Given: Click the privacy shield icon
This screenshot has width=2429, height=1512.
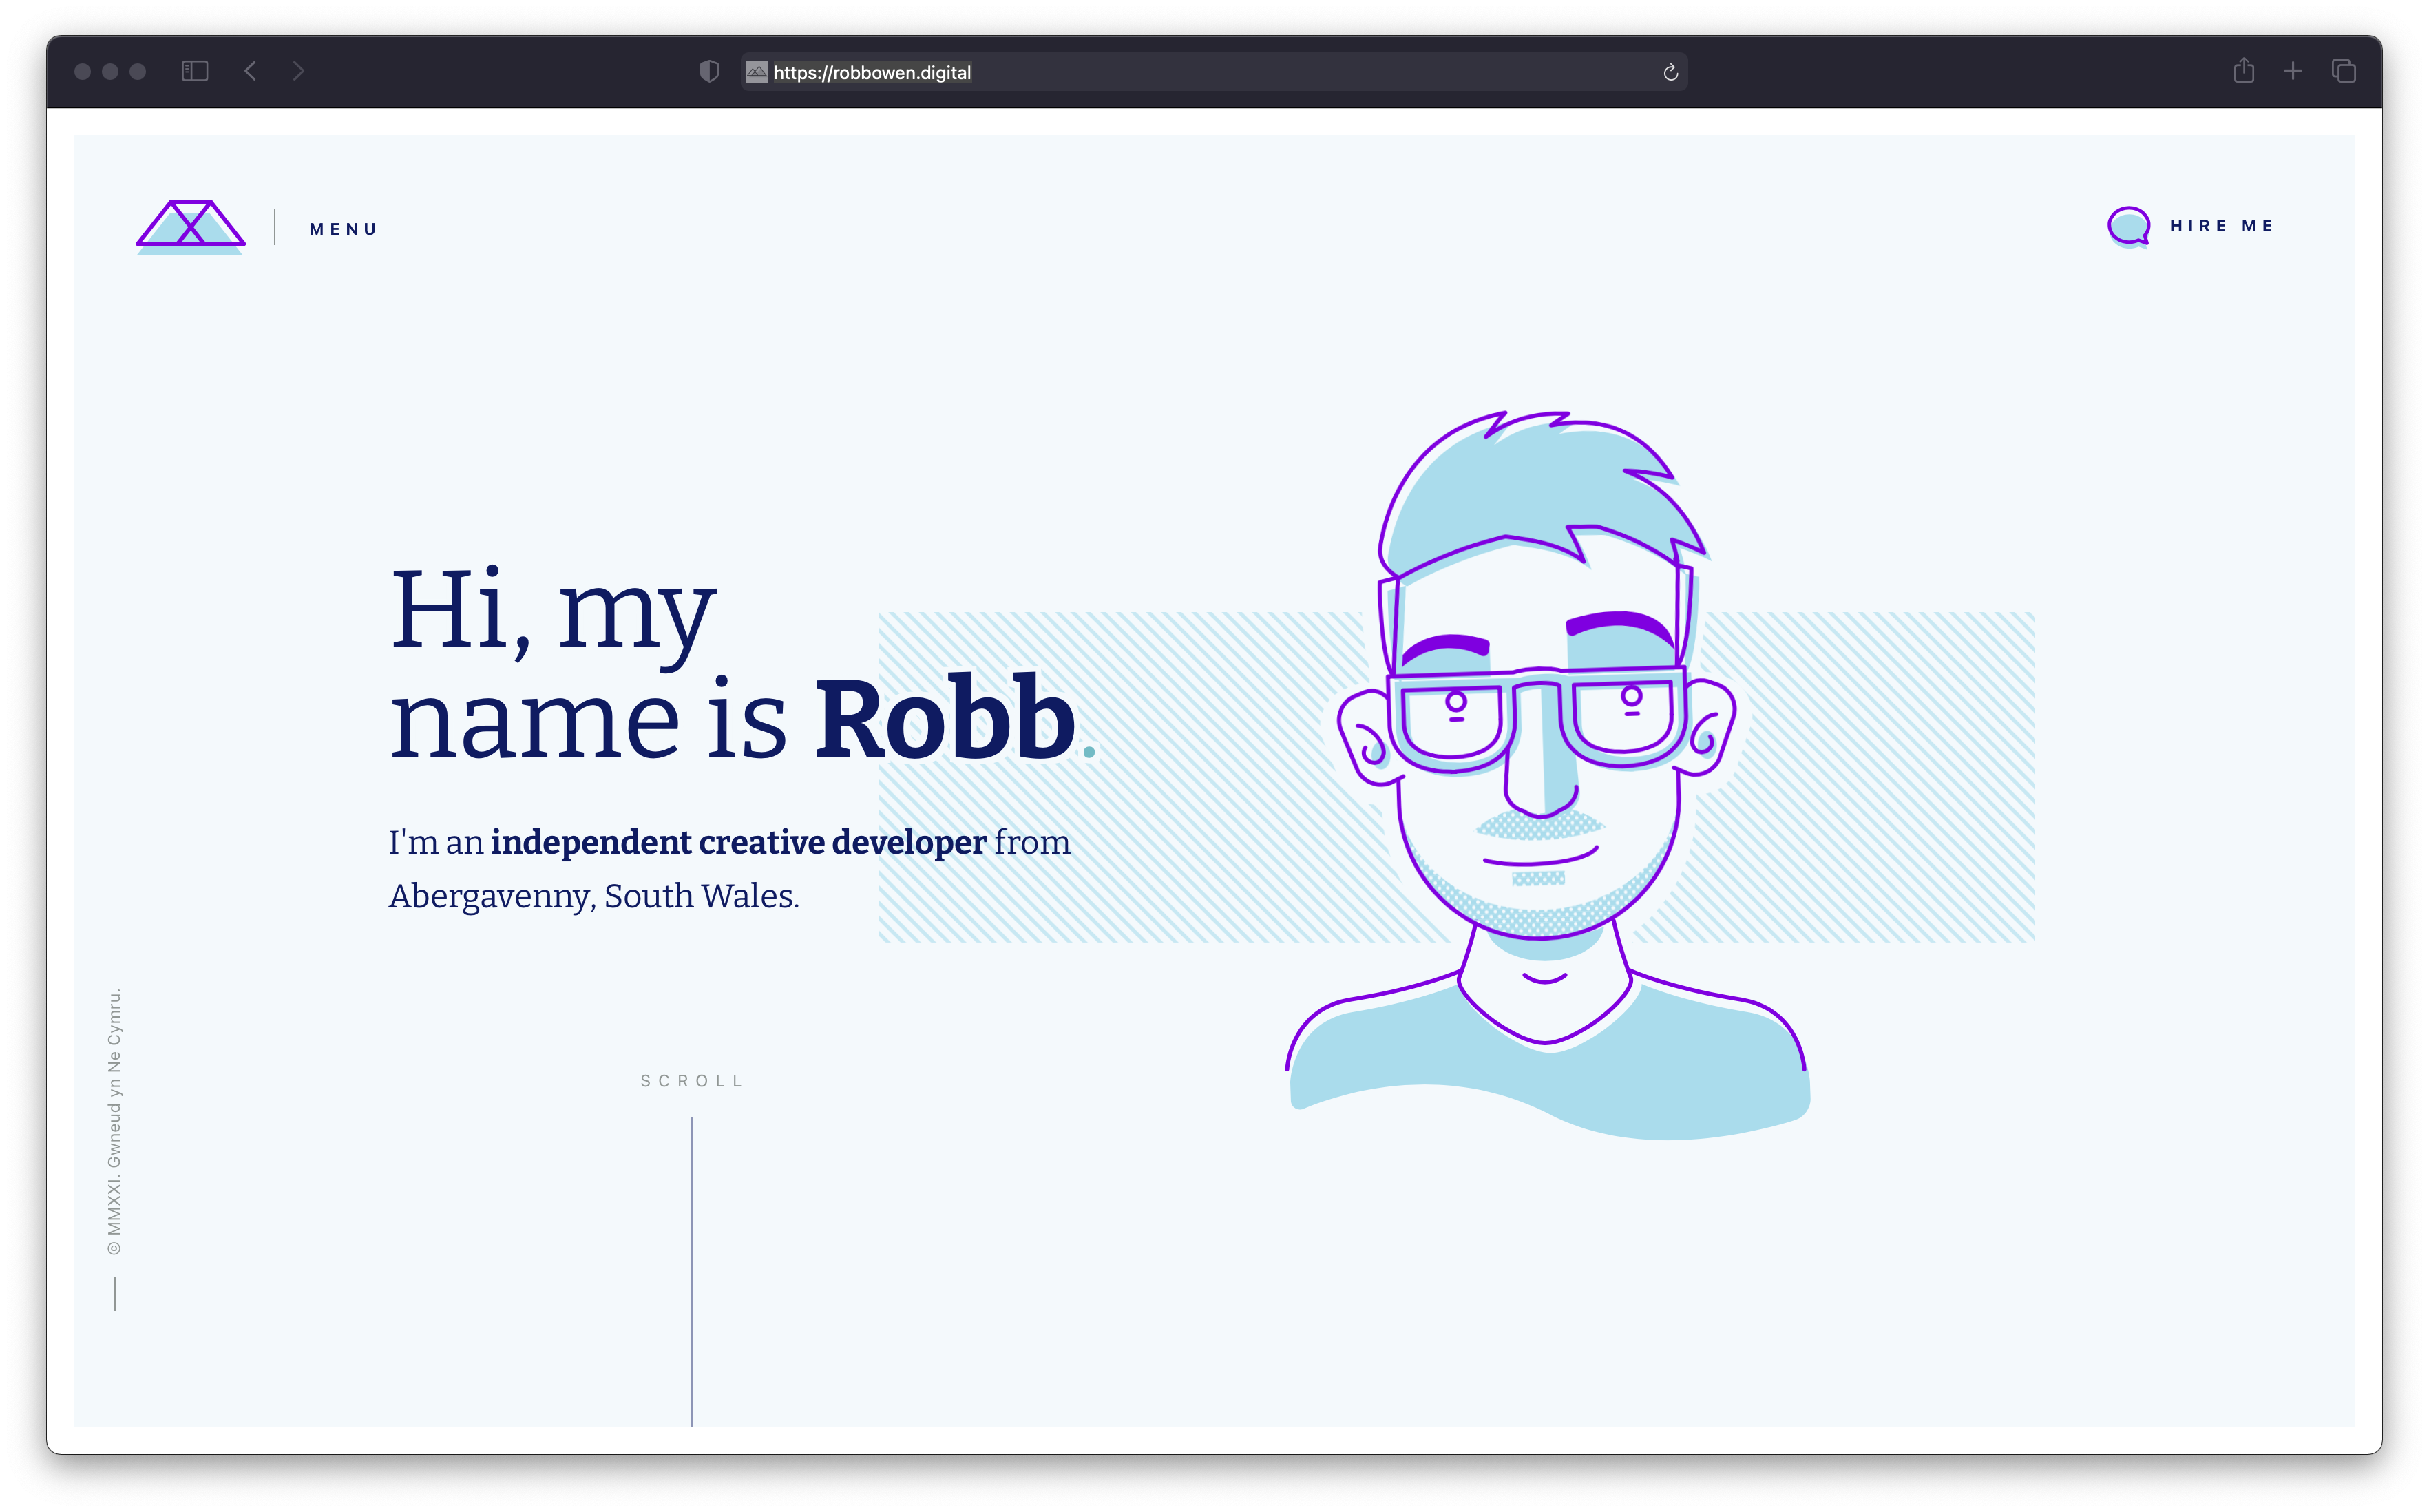Looking at the screenshot, I should [709, 71].
